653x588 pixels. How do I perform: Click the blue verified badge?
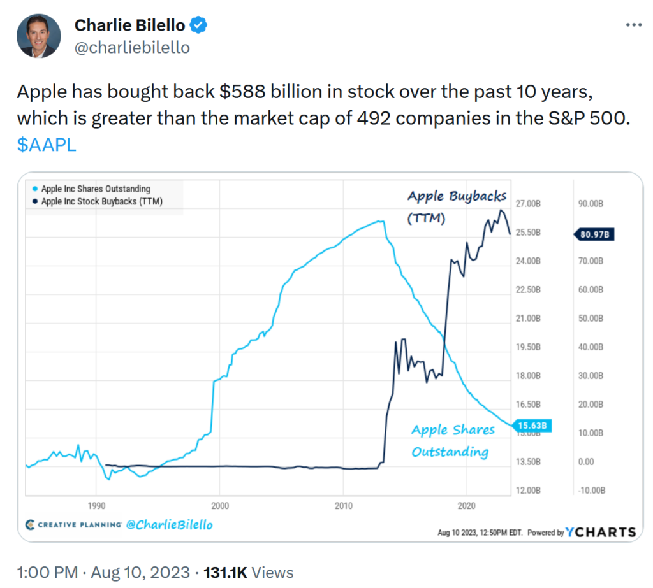point(200,25)
